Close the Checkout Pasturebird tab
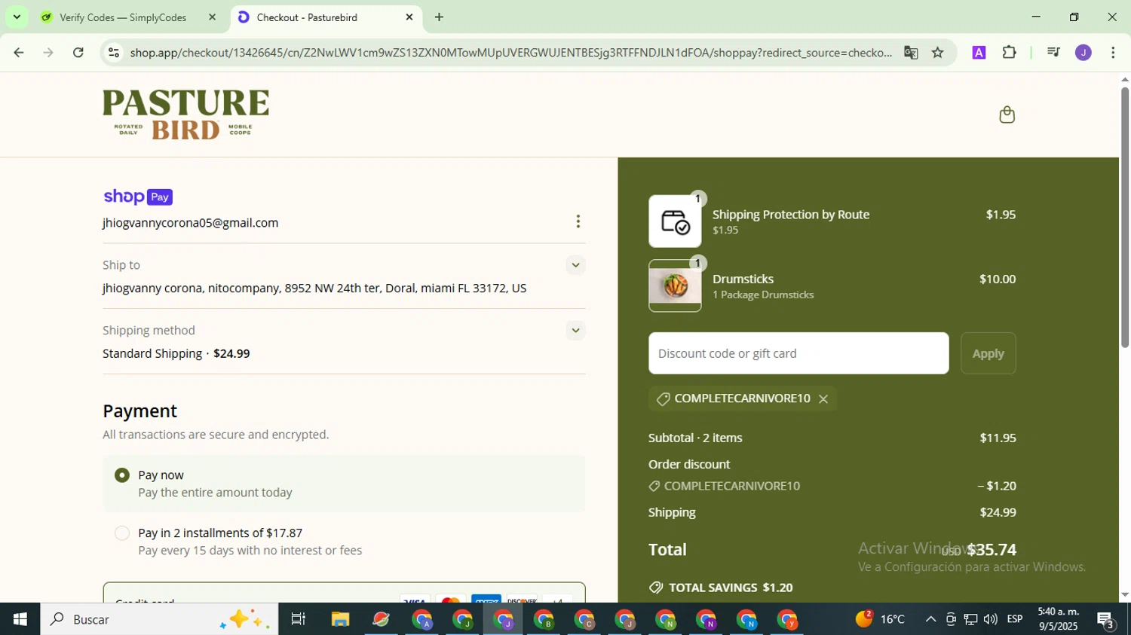The width and height of the screenshot is (1131, 635). 409,17
